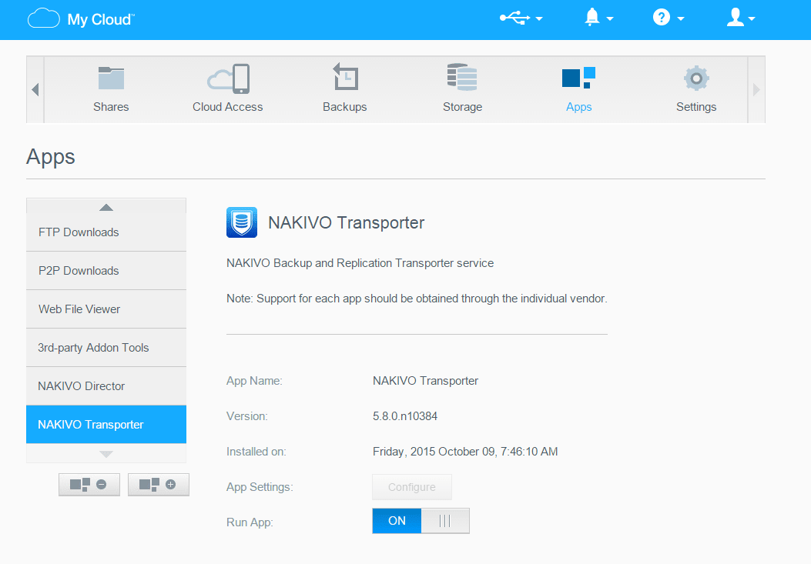The width and height of the screenshot is (811, 564).
Task: Click the Apps squares icon
Action: (578, 78)
